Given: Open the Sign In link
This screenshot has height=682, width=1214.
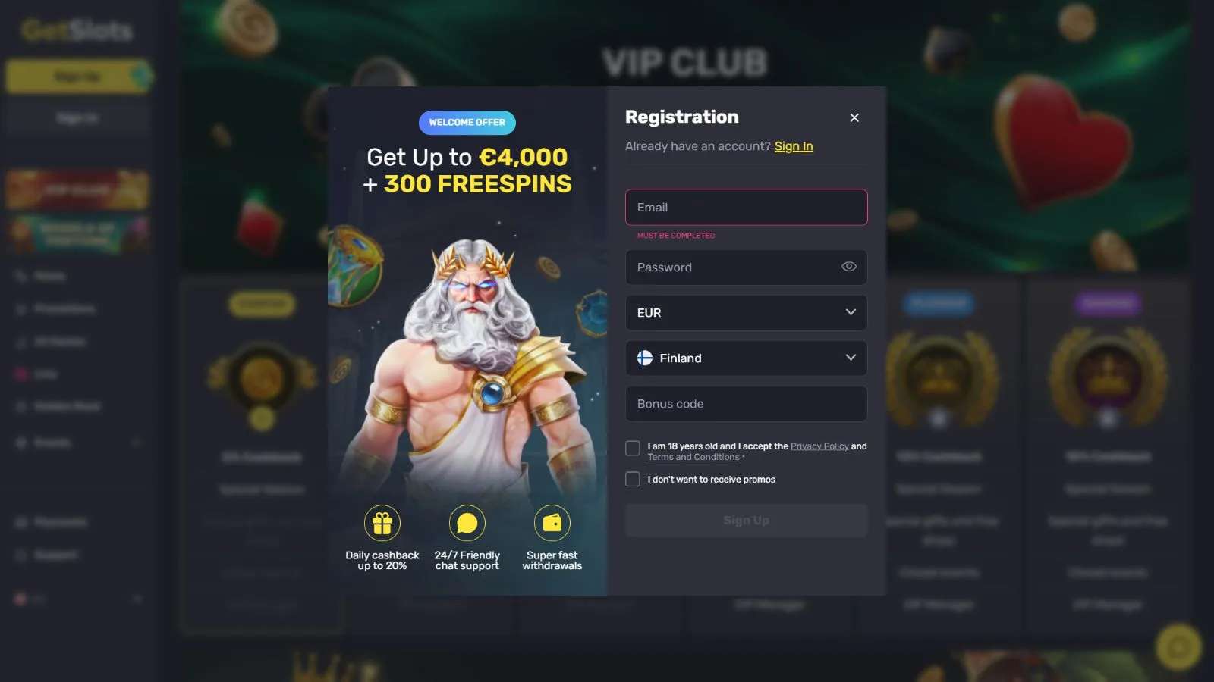Looking at the screenshot, I should pyautogui.click(x=794, y=146).
